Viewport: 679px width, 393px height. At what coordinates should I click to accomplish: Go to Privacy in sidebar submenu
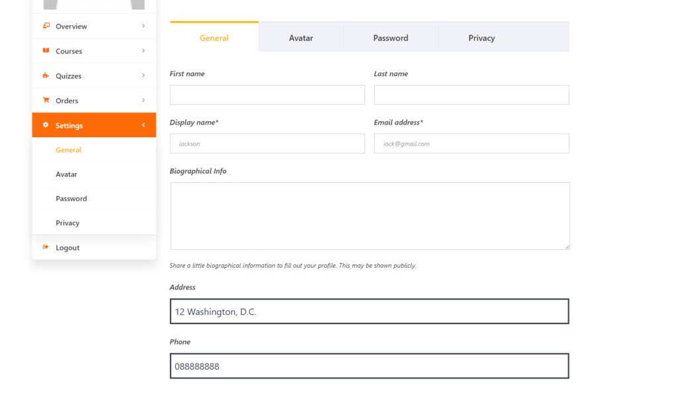pyautogui.click(x=68, y=223)
